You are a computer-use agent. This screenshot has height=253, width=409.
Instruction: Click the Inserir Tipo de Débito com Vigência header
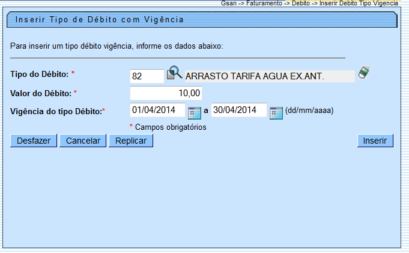100,20
